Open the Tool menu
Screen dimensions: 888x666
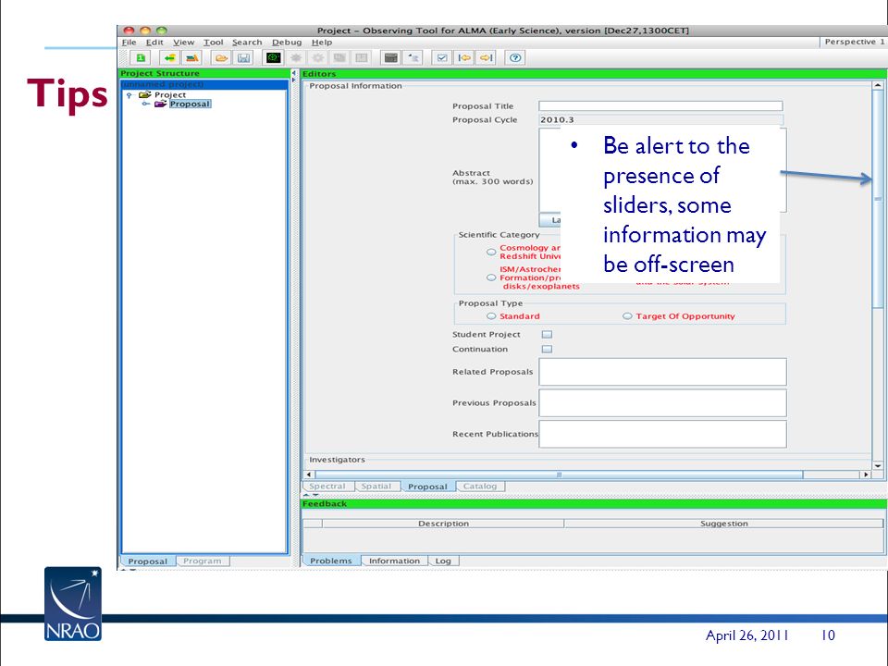click(x=214, y=43)
